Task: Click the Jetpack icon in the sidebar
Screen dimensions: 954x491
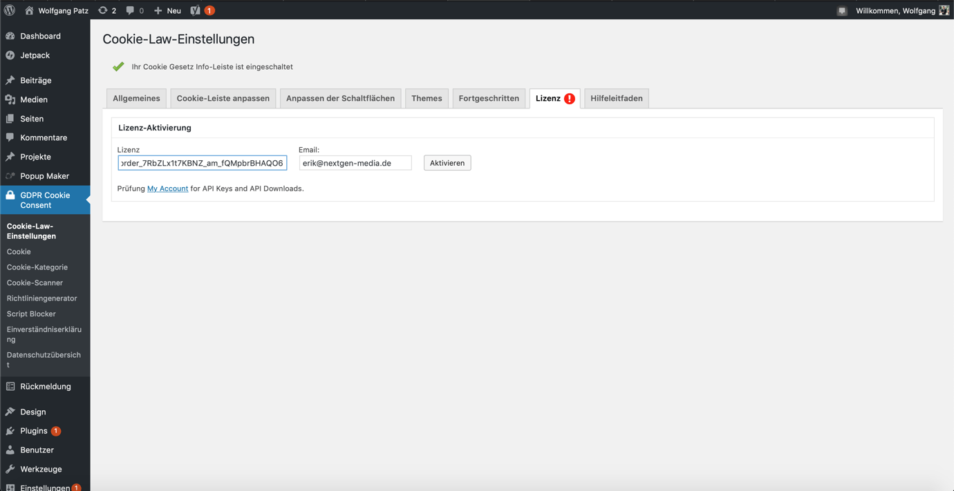Action: pyautogui.click(x=10, y=55)
